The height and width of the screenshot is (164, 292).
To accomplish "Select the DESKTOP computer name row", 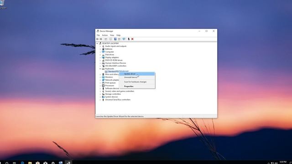I will pyautogui.click(x=110, y=43).
